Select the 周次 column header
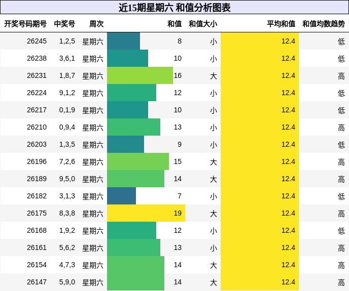This screenshot has width=349, height=291. click(96, 24)
